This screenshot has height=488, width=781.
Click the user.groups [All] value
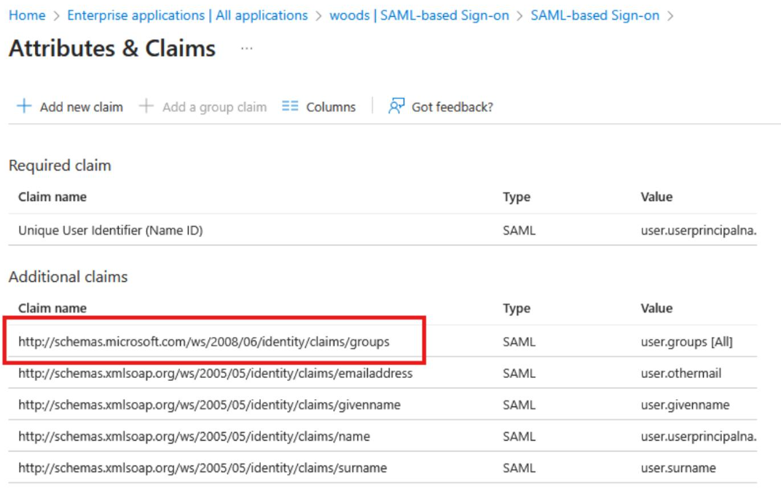(686, 342)
